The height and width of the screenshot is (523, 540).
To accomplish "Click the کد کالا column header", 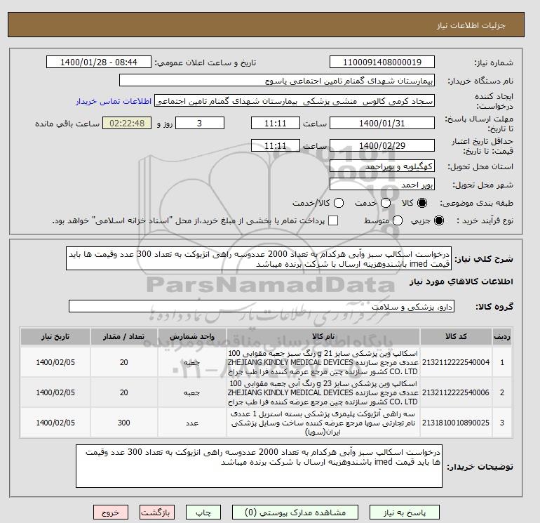I will click(456, 336).
